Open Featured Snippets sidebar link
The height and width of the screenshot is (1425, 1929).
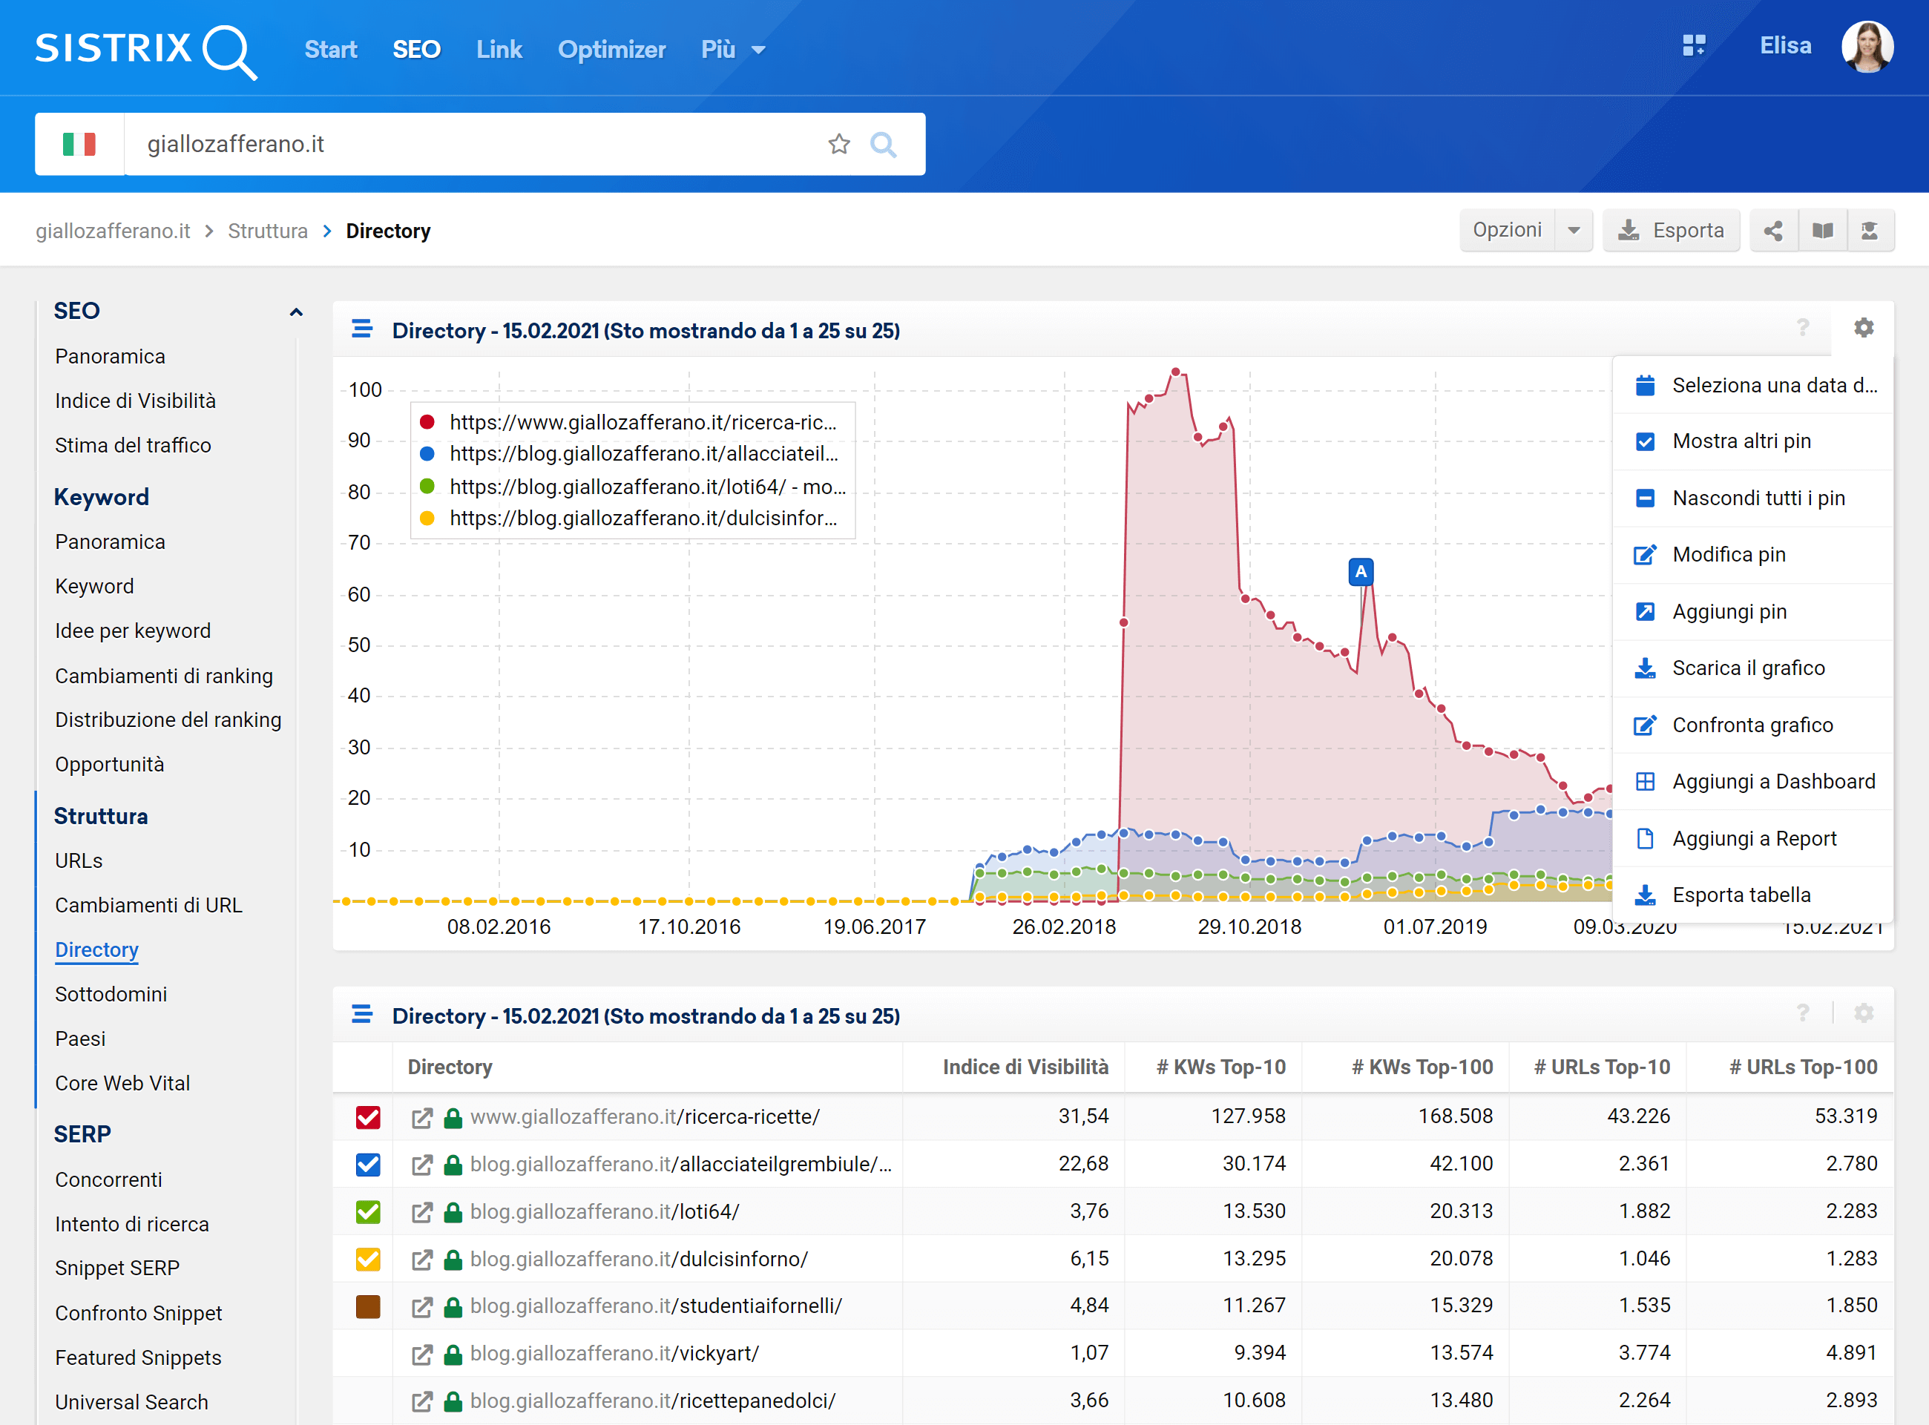tap(138, 1357)
